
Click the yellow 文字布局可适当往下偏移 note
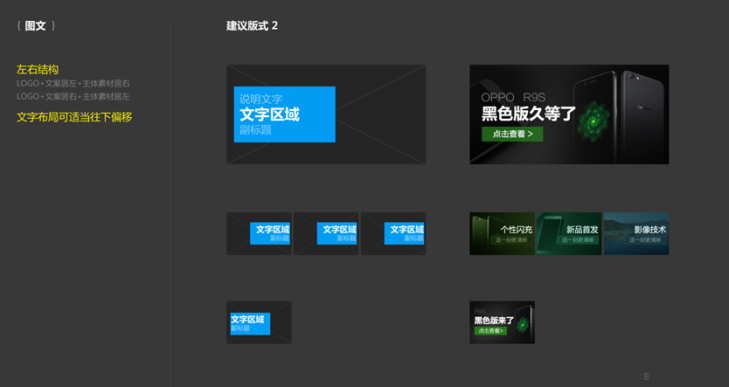pyautogui.click(x=74, y=117)
